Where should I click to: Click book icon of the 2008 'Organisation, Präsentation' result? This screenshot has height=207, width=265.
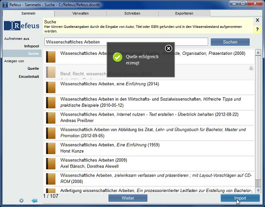(51, 57)
